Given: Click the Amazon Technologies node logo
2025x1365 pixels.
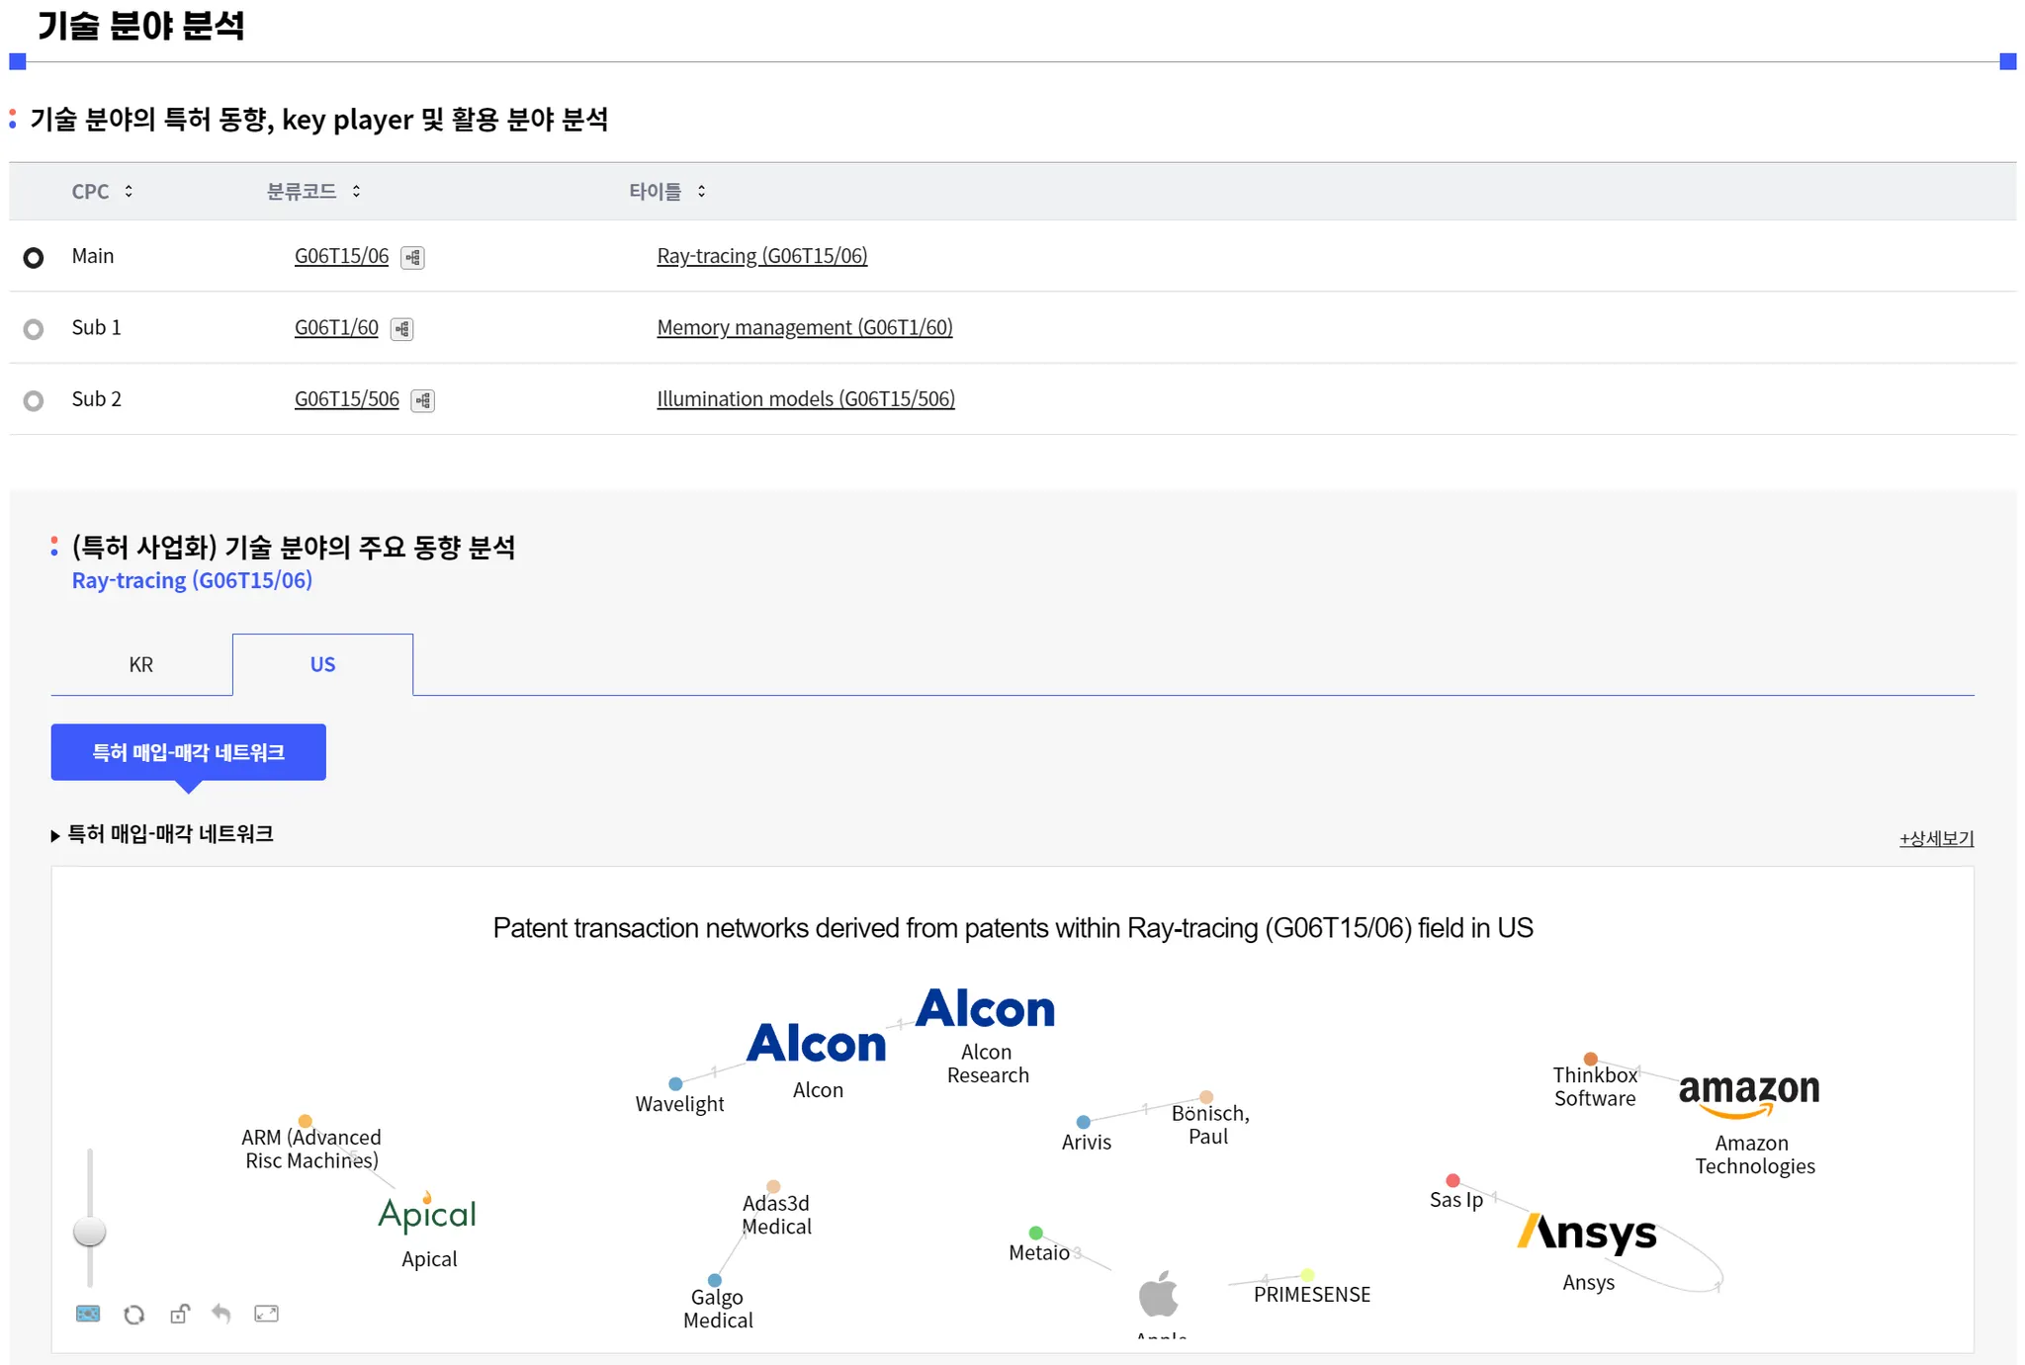Looking at the screenshot, I should coord(1748,1094).
